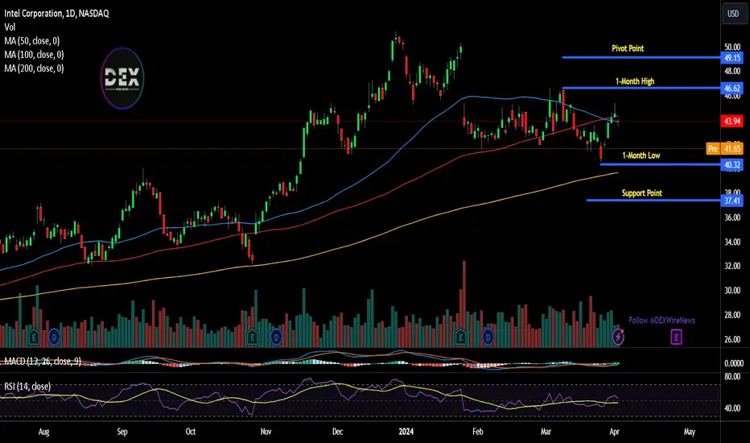The width and height of the screenshot is (750, 443).
Task: Click the 30.00 price axis label
Action: [x=732, y=290]
